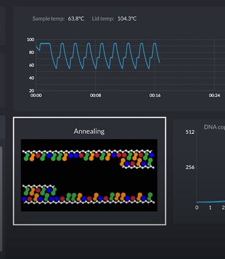Click the Lid temp label

tap(103, 18)
